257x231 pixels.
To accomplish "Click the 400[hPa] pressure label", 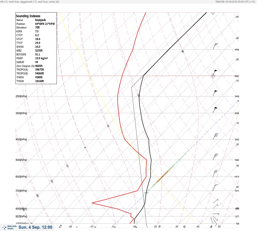I will [x=21, y=139].
